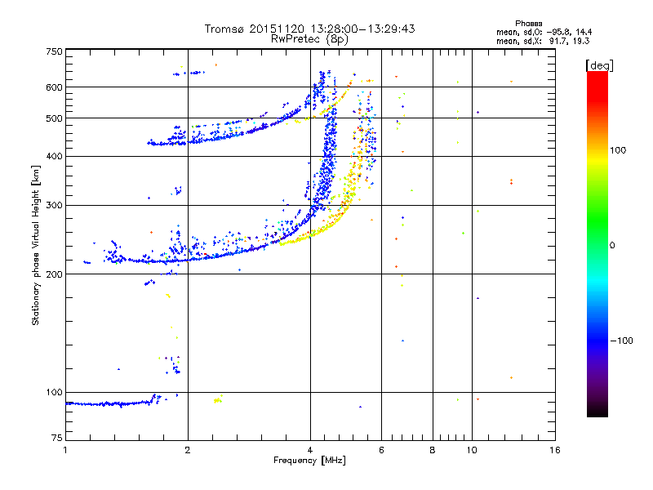This screenshot has height=490, width=653.
Task: Click the [deg] colorbar unit label
Action: coord(600,65)
